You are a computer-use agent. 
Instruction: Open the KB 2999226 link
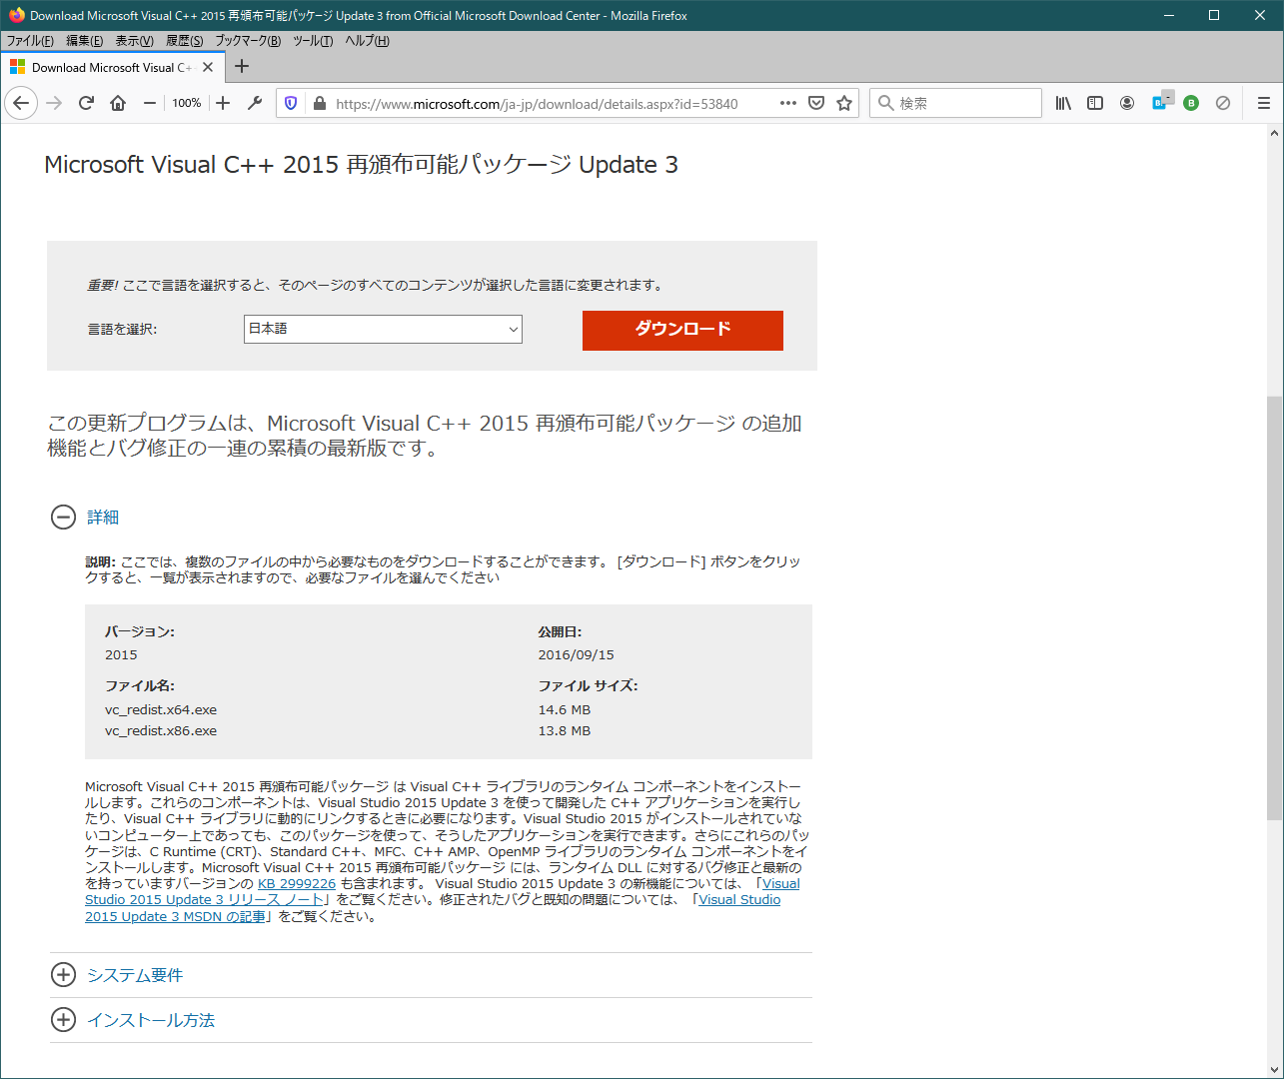(x=297, y=883)
